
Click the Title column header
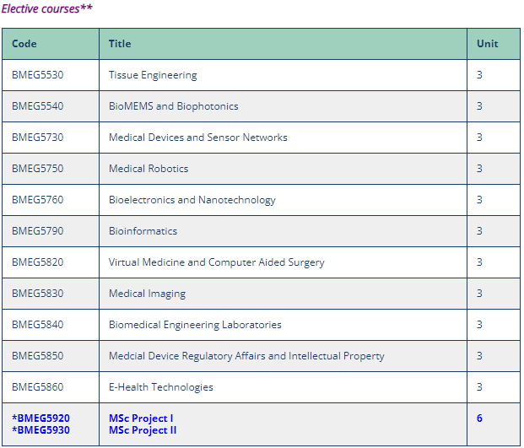pos(120,44)
